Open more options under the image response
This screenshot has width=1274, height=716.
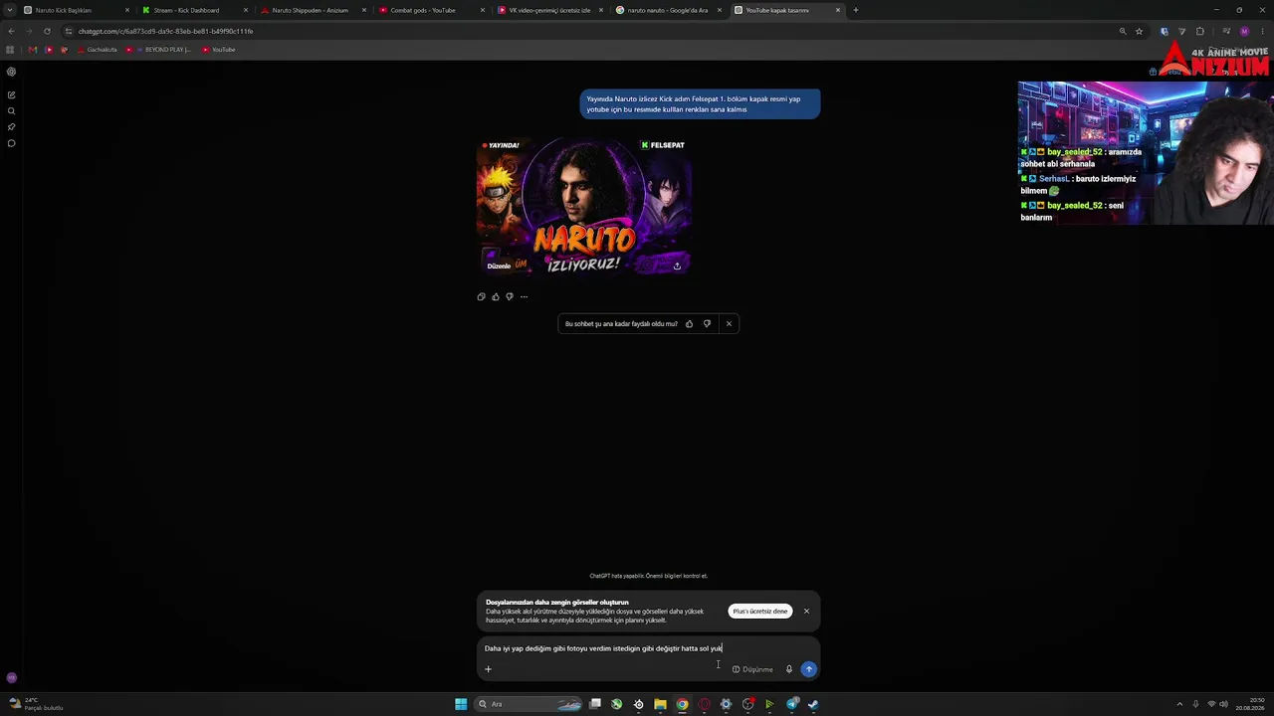(x=524, y=296)
